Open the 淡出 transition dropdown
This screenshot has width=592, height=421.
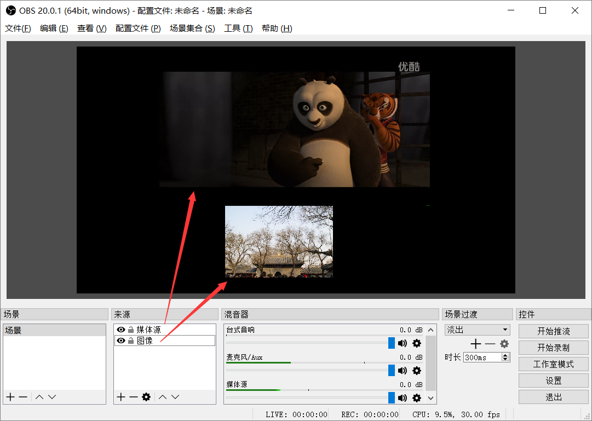(477, 330)
